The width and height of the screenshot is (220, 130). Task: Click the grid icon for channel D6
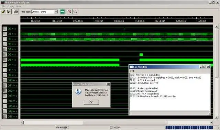[4, 60]
